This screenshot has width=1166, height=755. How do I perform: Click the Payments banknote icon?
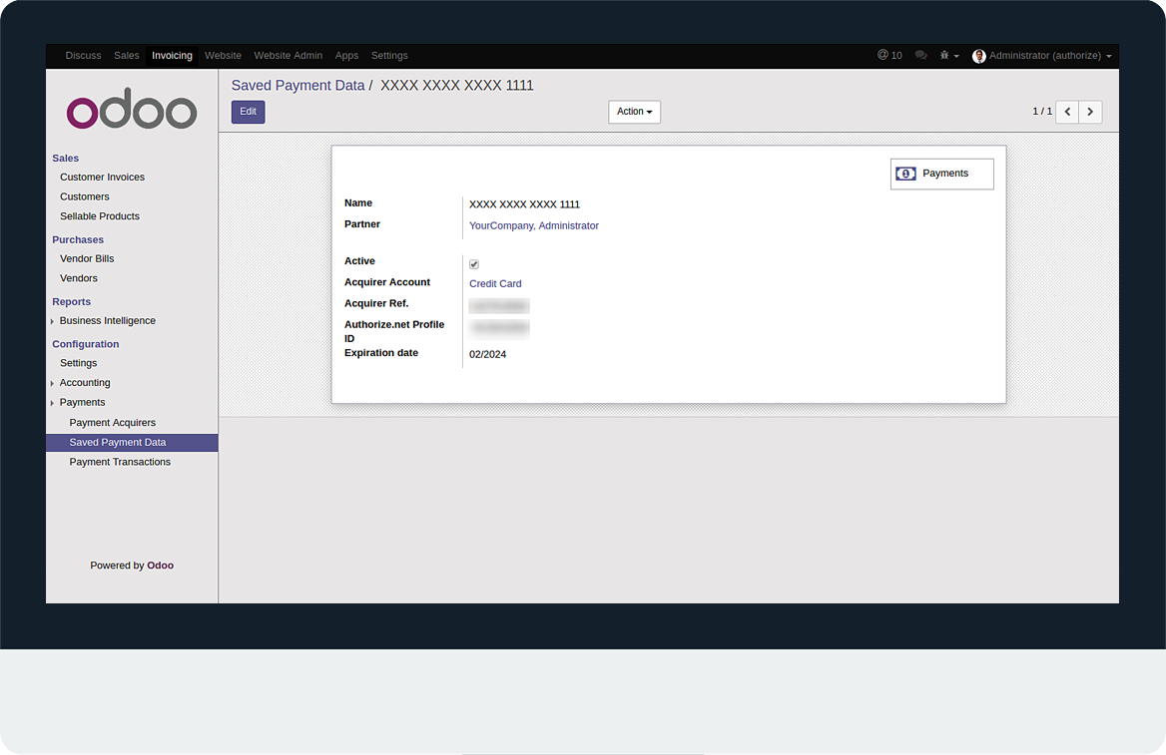(905, 174)
